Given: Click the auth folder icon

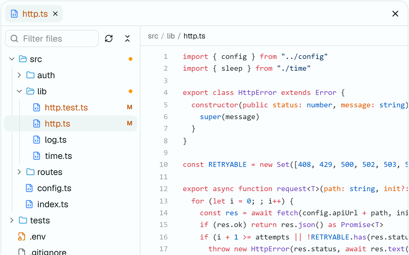Looking at the screenshot, I should [30, 75].
